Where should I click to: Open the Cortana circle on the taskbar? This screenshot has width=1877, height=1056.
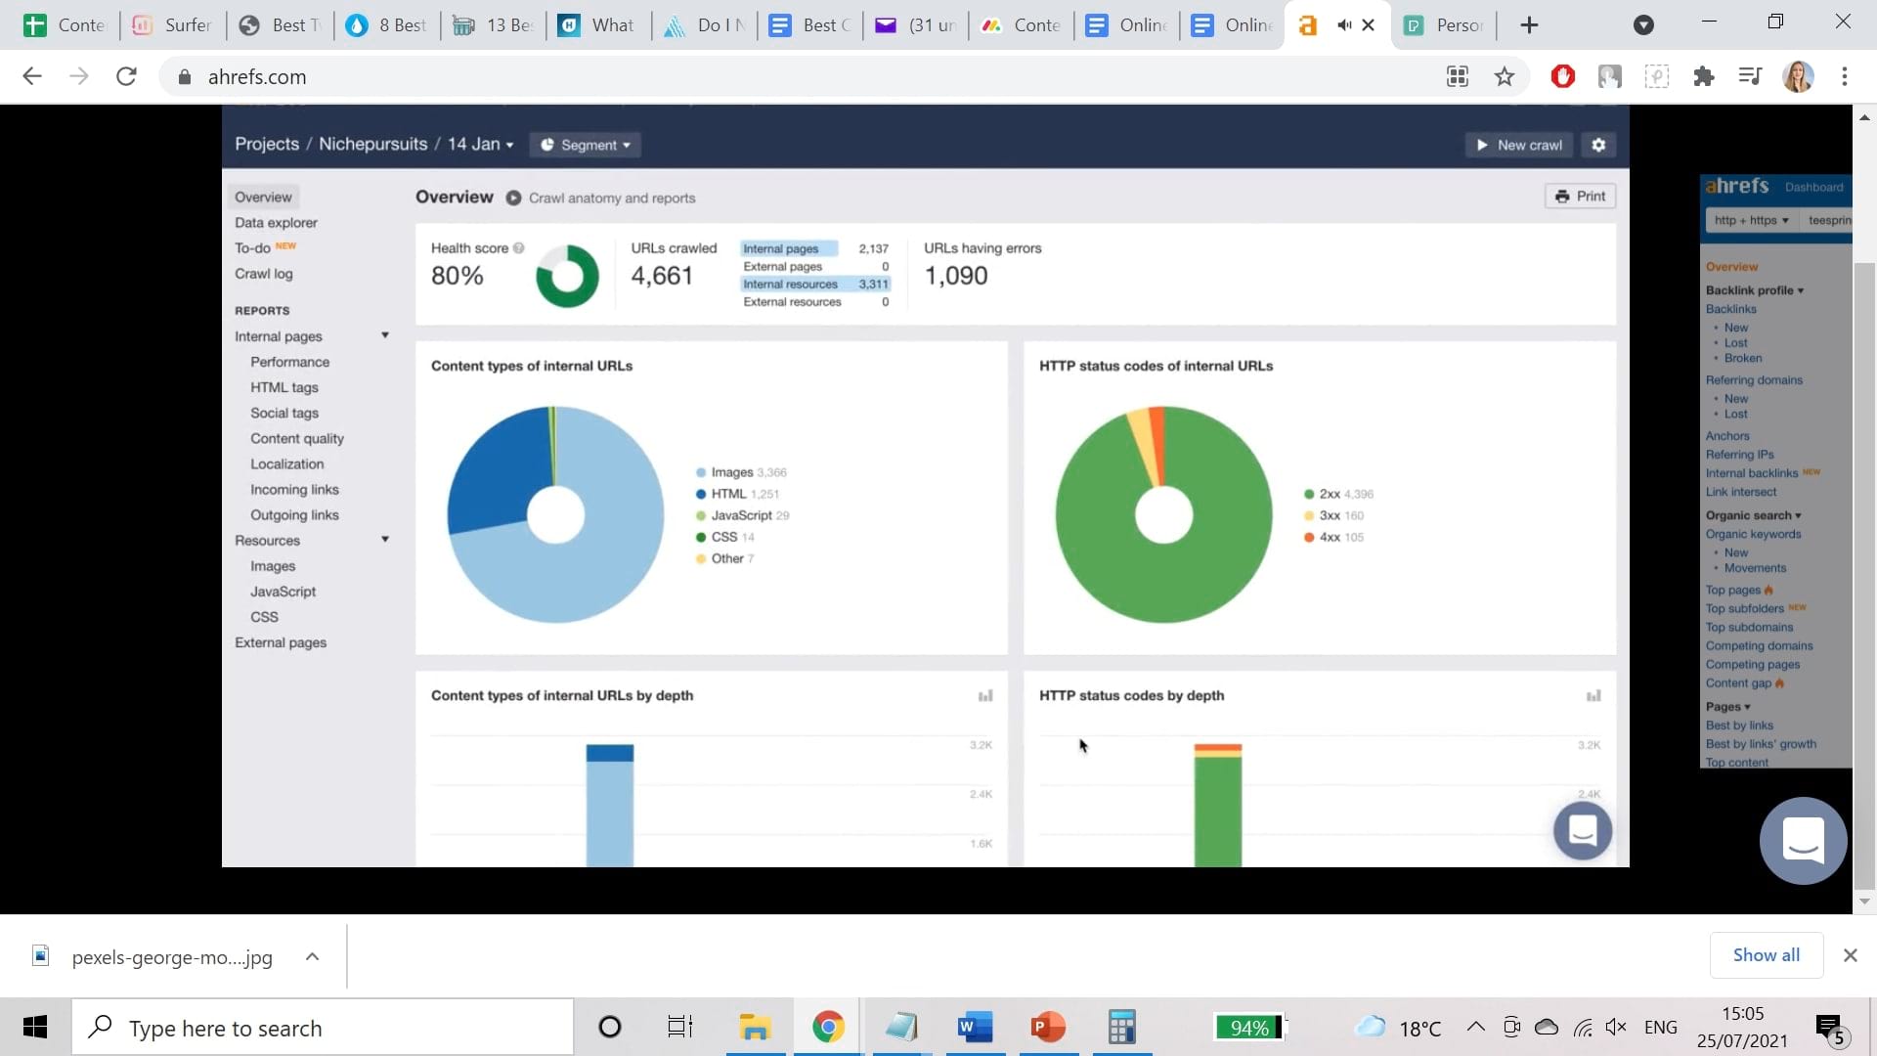pyautogui.click(x=609, y=1028)
